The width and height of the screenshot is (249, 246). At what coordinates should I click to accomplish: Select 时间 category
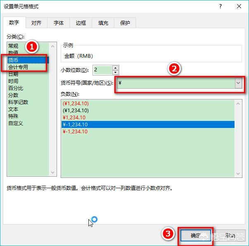pyautogui.click(x=28, y=81)
